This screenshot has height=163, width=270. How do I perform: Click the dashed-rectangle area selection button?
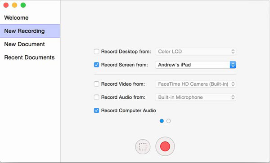[x=143, y=147]
